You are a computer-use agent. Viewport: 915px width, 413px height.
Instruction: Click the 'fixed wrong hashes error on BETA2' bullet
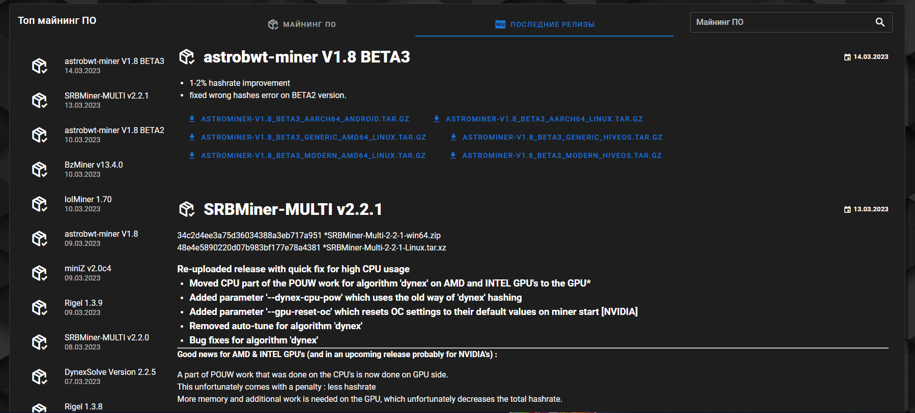point(268,95)
